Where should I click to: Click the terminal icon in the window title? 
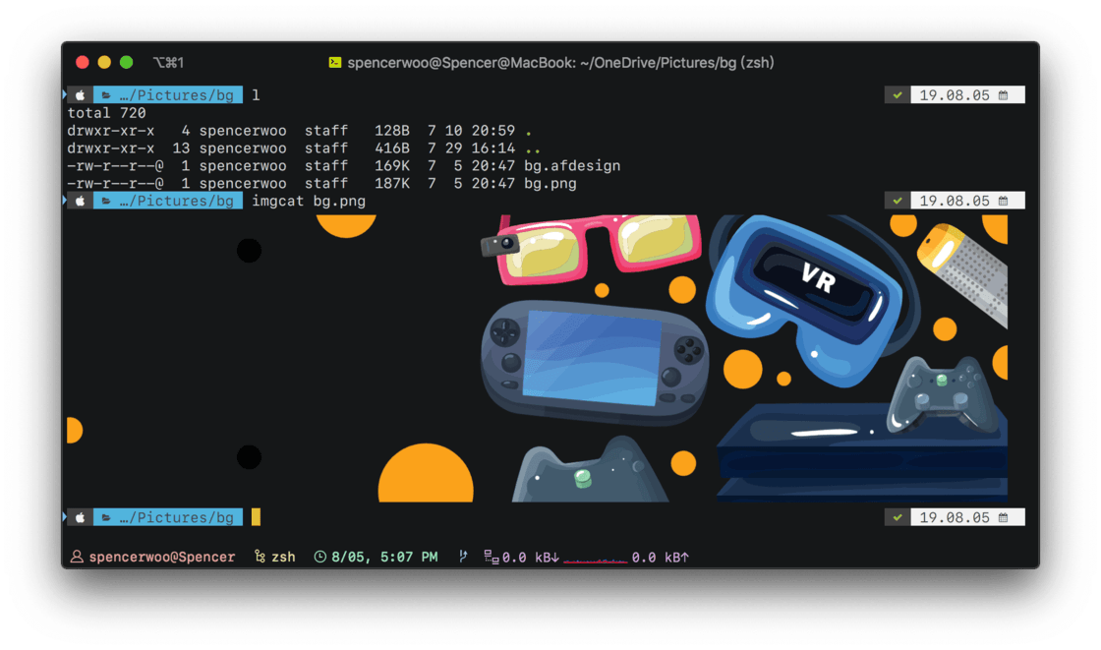click(x=335, y=63)
